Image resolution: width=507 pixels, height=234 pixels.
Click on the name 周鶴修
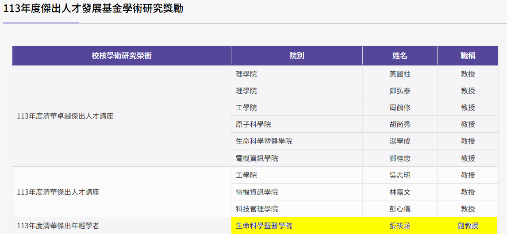[x=399, y=107]
